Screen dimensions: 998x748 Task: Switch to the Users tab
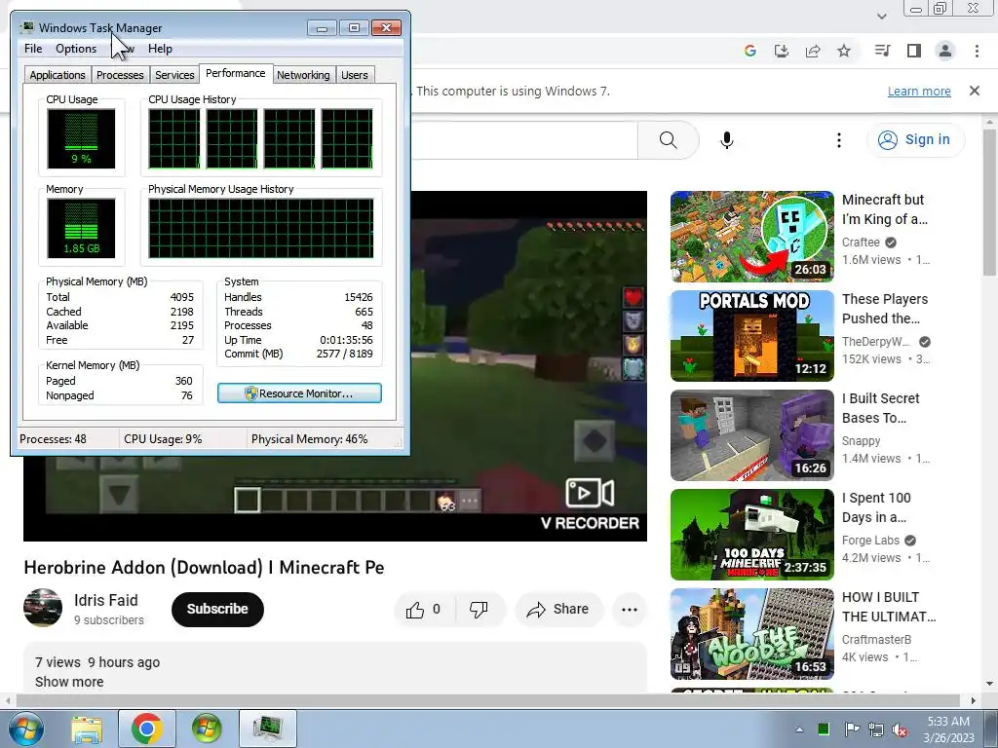pyautogui.click(x=355, y=75)
